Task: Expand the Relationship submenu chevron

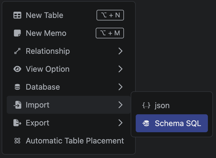Action: pyautogui.click(x=120, y=51)
